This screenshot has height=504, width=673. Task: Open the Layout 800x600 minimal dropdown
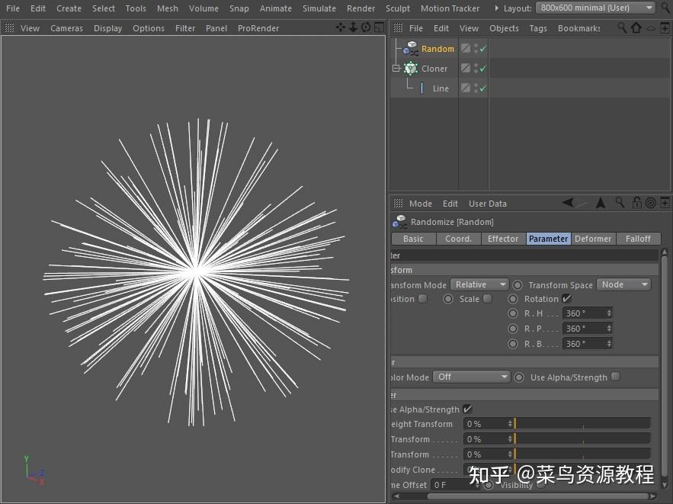click(596, 8)
